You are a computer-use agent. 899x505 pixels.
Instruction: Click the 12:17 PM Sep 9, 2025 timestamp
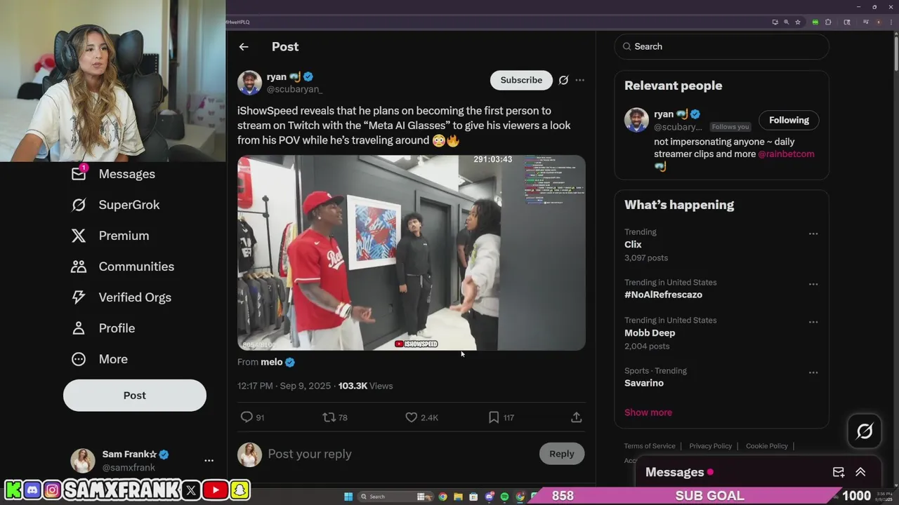tap(284, 386)
